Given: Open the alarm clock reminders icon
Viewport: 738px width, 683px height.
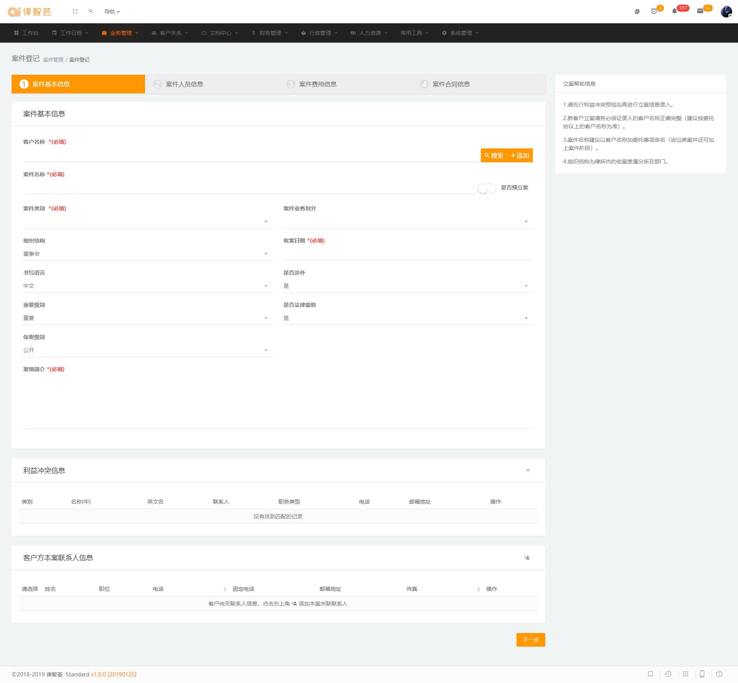Looking at the screenshot, I should (654, 11).
